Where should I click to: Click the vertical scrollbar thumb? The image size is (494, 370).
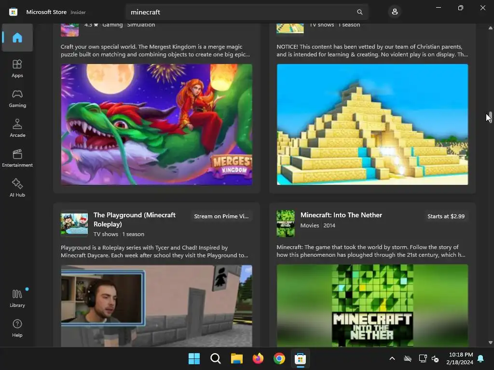[x=491, y=117]
